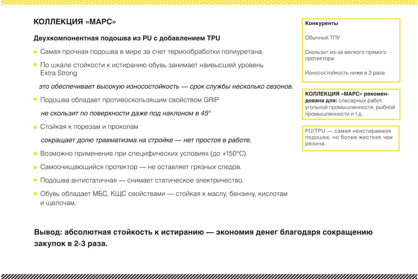Click the «КОЛЛЕКЦИЯ «МАРС»» main heading

coord(75,22)
